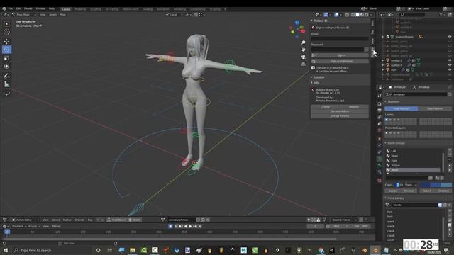Image resolution: width=454 pixels, height=255 pixels.
Task: Select the Annotate pencil tool
Action: click(x=6, y=76)
